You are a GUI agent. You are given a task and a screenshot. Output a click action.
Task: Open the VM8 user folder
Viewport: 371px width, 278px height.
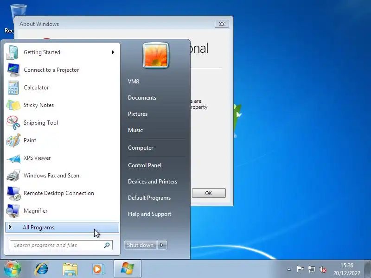(134, 82)
